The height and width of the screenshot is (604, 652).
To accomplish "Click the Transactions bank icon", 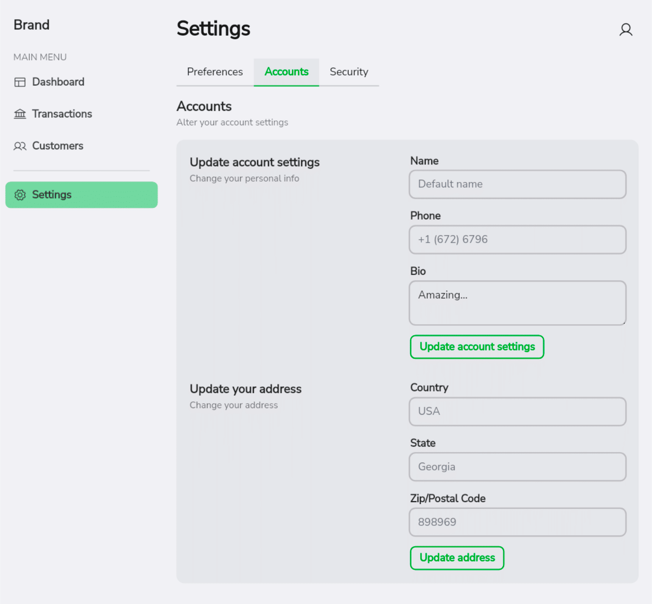I will (x=20, y=114).
